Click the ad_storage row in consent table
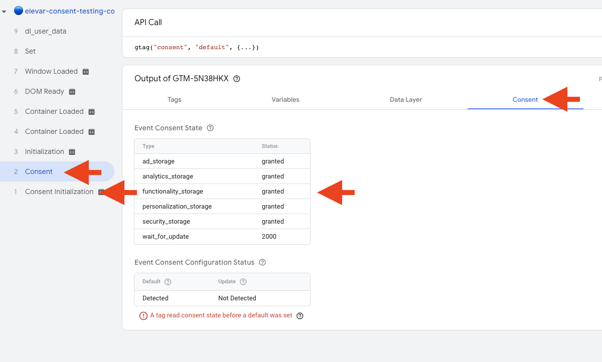The image size is (602, 362). click(222, 161)
